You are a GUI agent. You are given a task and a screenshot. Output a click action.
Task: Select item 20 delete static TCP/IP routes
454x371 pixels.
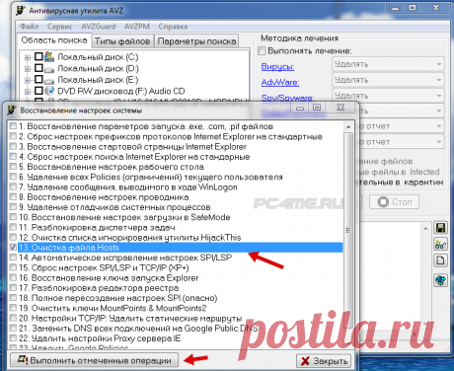(130, 319)
